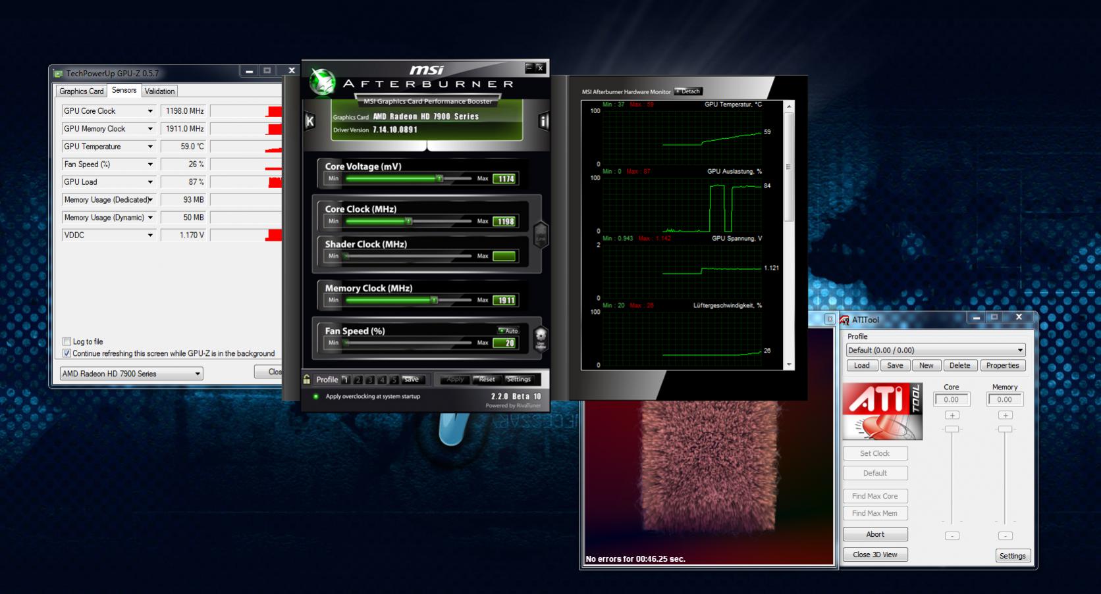Show Afterburner info via the i button

(544, 121)
